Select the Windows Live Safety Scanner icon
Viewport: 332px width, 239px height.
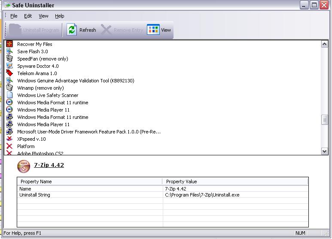pos(9,95)
